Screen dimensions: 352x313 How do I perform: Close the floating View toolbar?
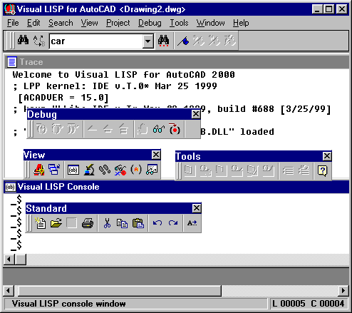pyautogui.click(x=156, y=155)
